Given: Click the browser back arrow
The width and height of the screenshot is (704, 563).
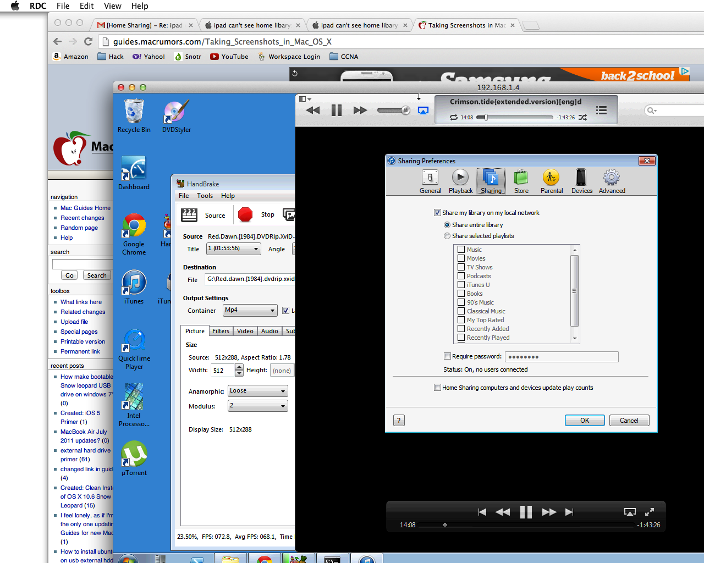Looking at the screenshot, I should [58, 42].
